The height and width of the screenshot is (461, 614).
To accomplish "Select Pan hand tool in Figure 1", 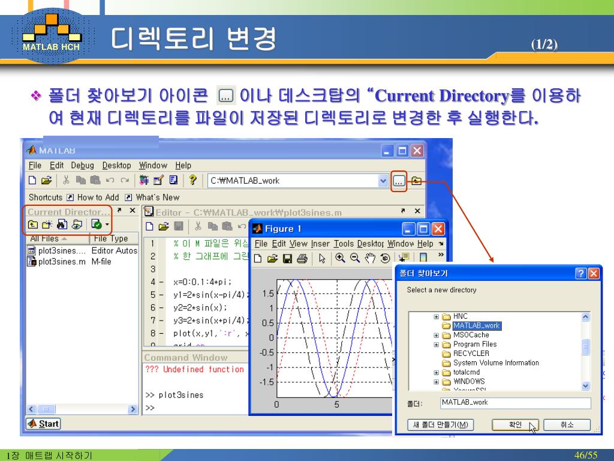I will point(369,258).
